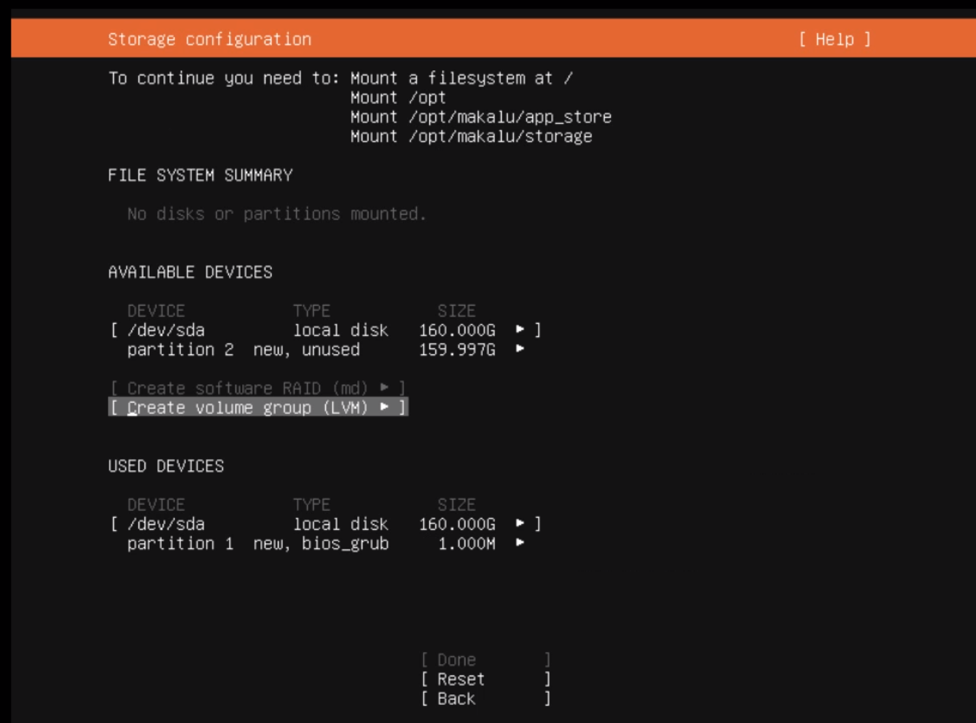This screenshot has width=976, height=723.
Task: Click the No disks or partitions mounted text
Action: 278,214
